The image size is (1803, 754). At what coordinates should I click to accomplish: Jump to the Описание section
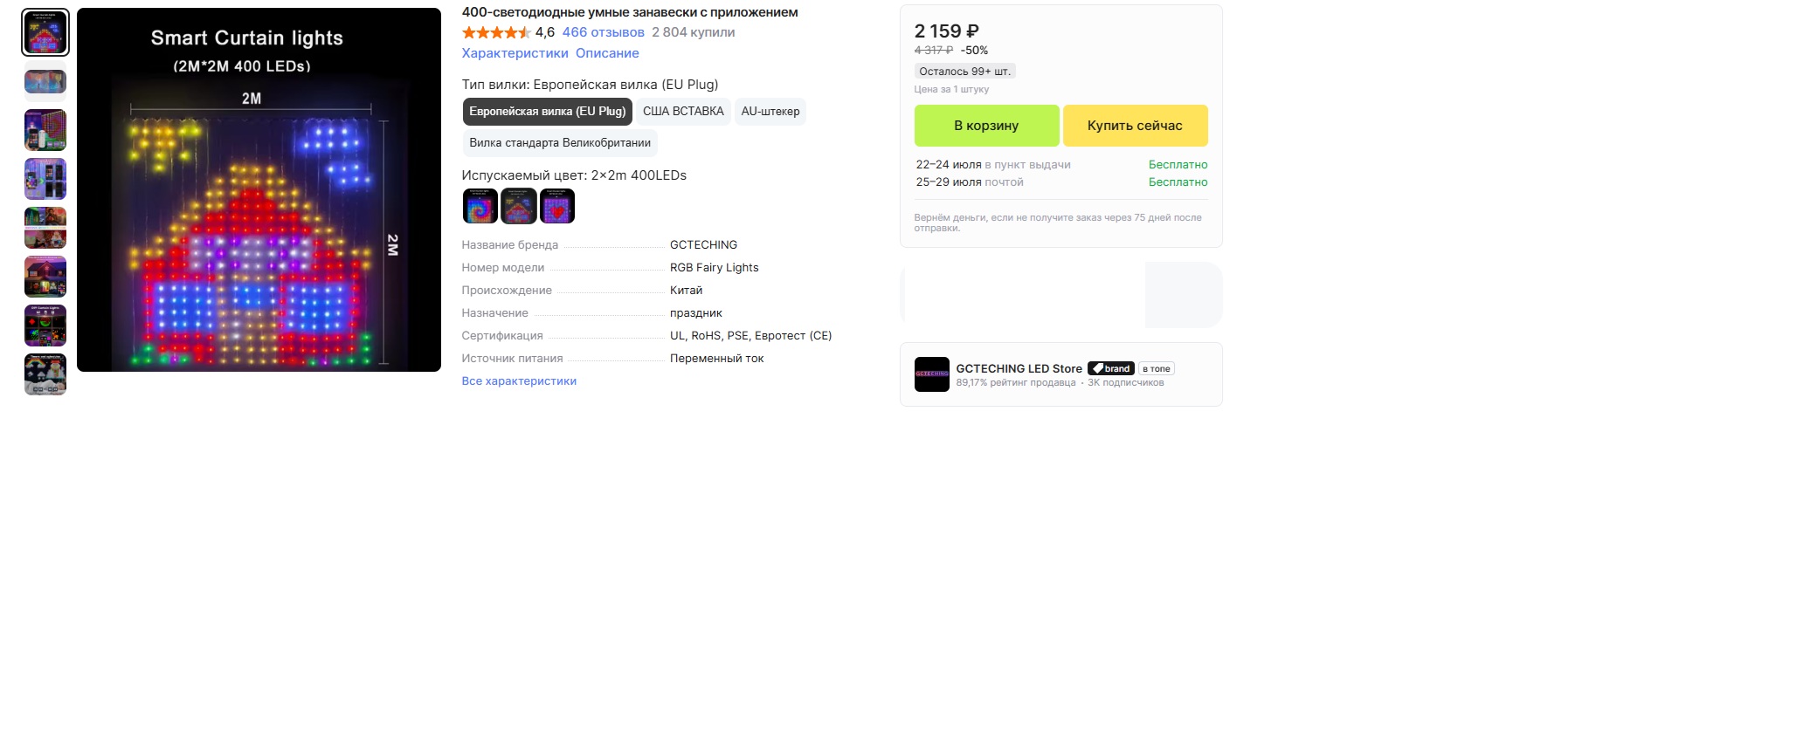[x=607, y=53]
